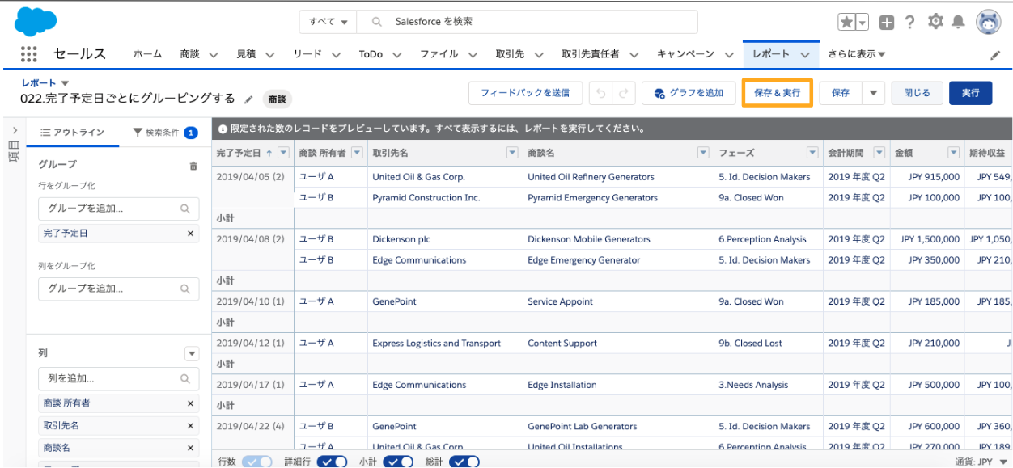Expand the 項目 fields side panel arrow
Image resolution: width=1013 pixels, height=468 pixels.
[14, 130]
